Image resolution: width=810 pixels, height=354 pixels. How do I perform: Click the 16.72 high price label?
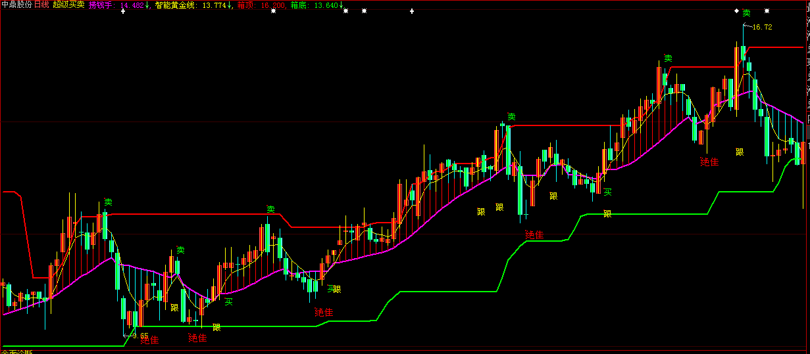click(761, 27)
